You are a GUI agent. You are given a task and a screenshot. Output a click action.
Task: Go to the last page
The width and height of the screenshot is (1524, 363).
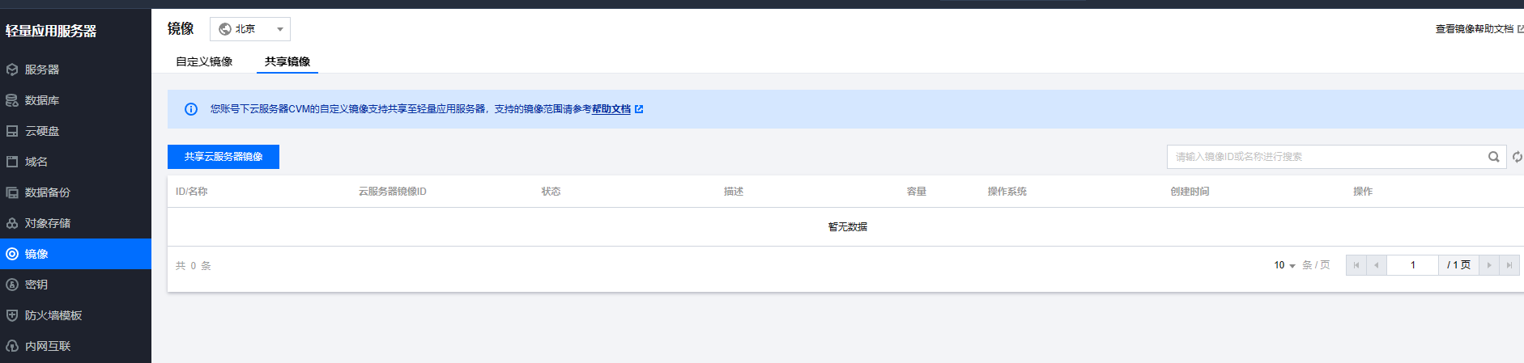1509,265
